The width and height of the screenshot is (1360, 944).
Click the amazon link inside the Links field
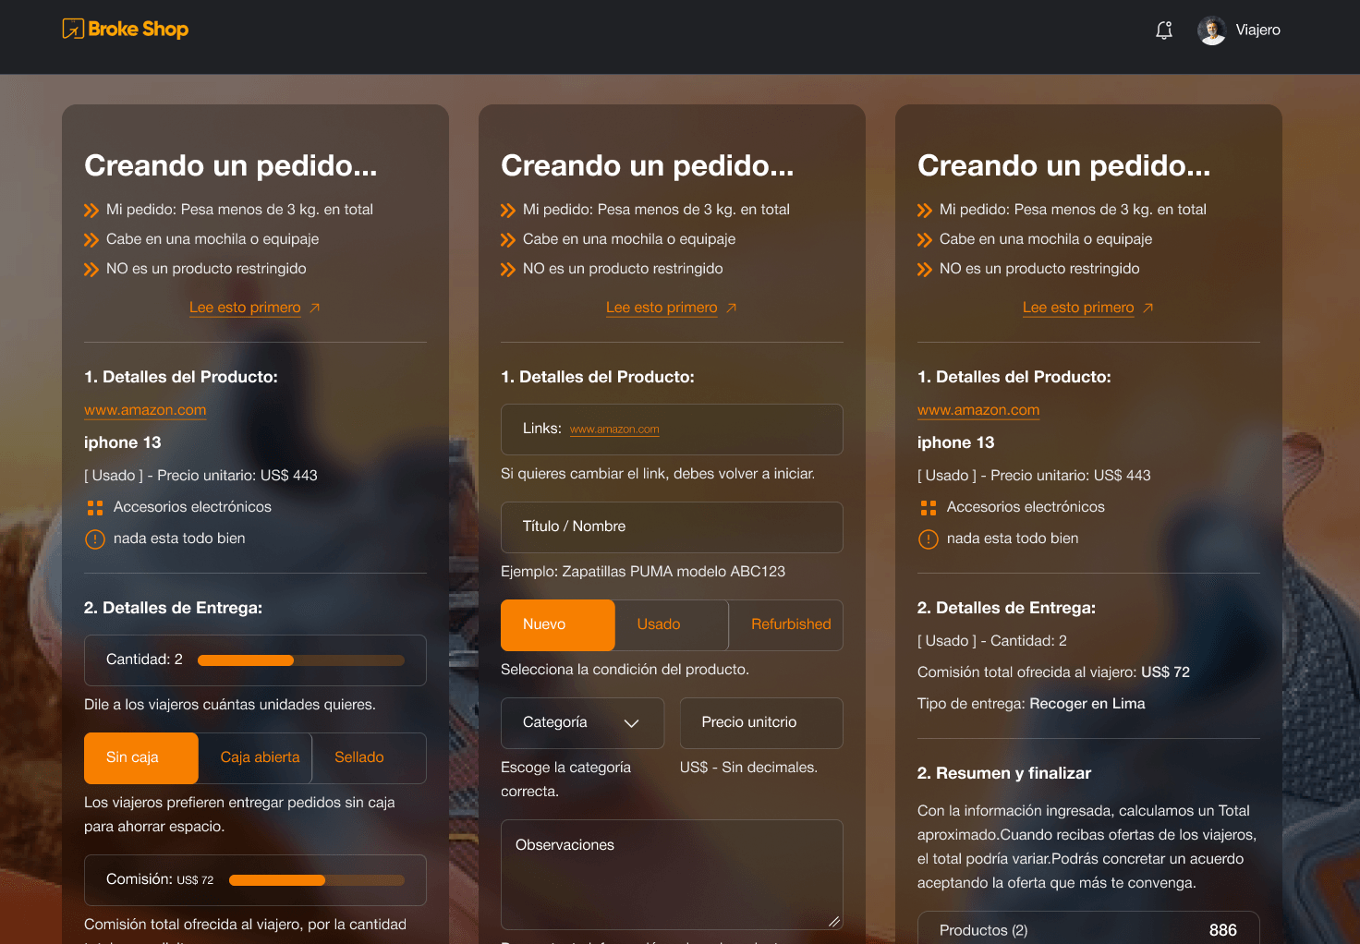pyautogui.click(x=614, y=429)
